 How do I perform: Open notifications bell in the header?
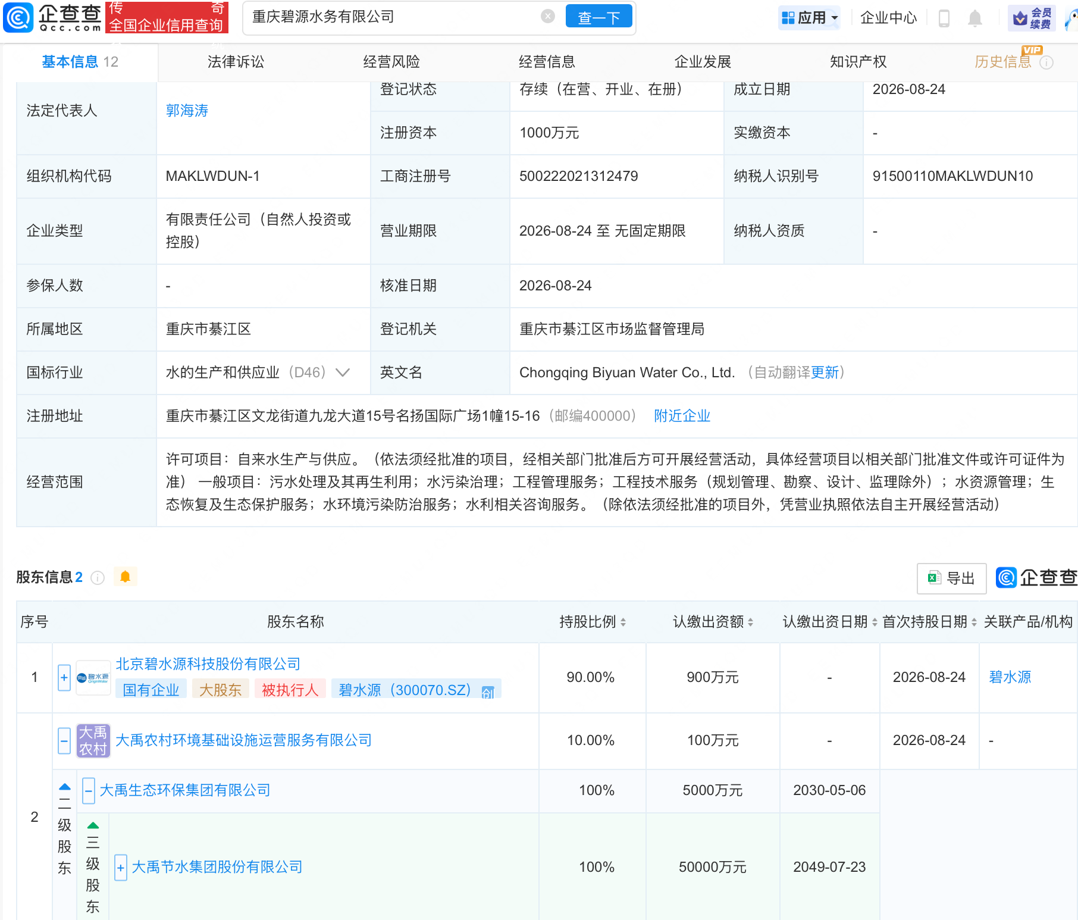[974, 18]
